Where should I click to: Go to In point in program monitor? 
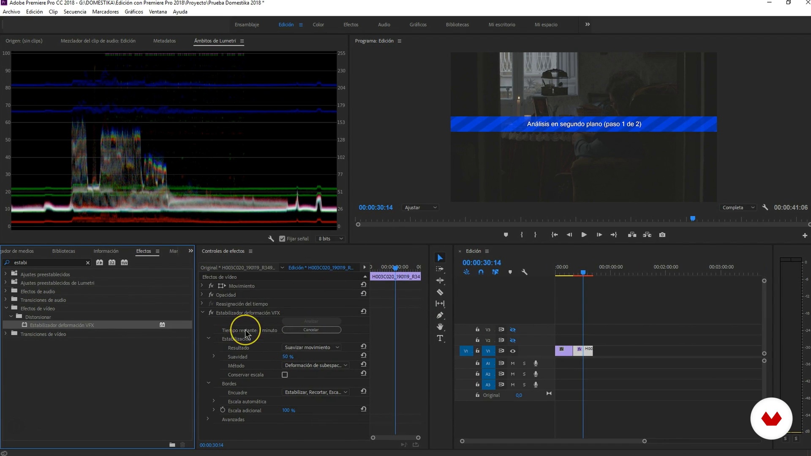point(554,235)
